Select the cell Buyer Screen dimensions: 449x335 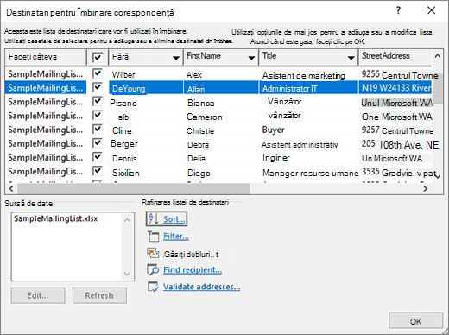tap(308, 130)
